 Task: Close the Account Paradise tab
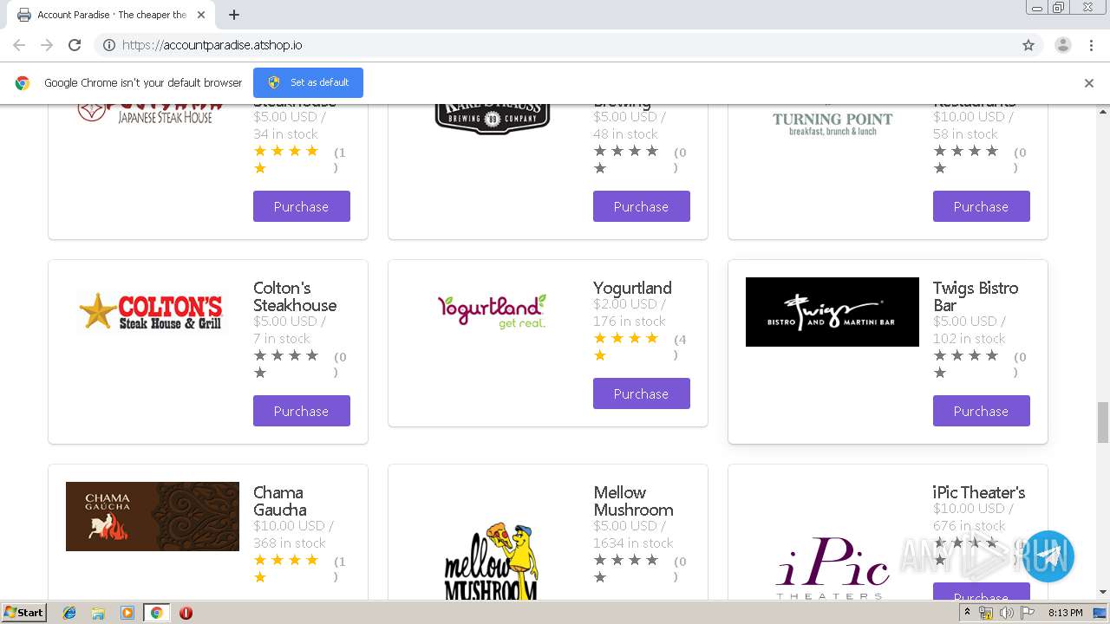tap(201, 15)
